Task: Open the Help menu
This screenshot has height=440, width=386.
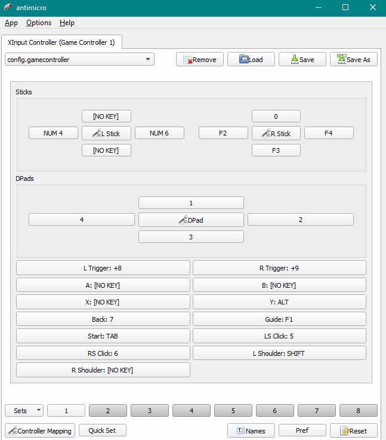Action: click(67, 23)
